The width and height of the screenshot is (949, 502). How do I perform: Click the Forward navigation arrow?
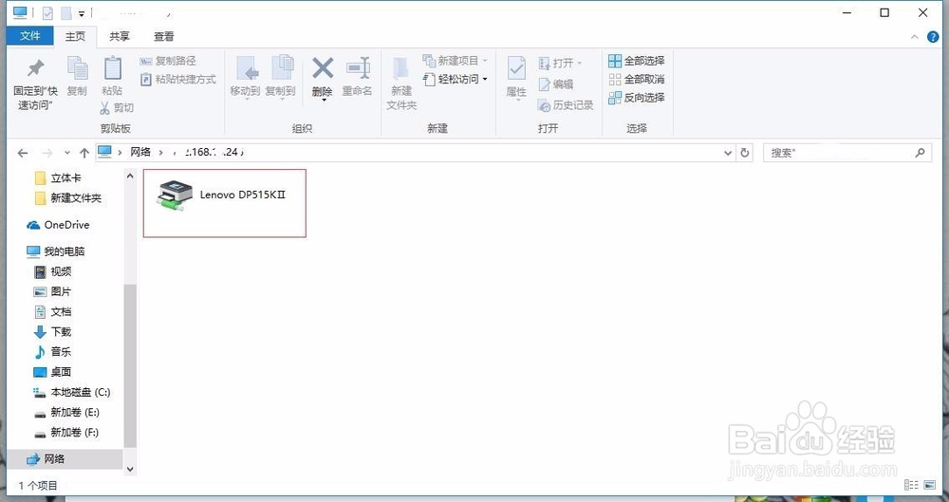click(x=47, y=153)
